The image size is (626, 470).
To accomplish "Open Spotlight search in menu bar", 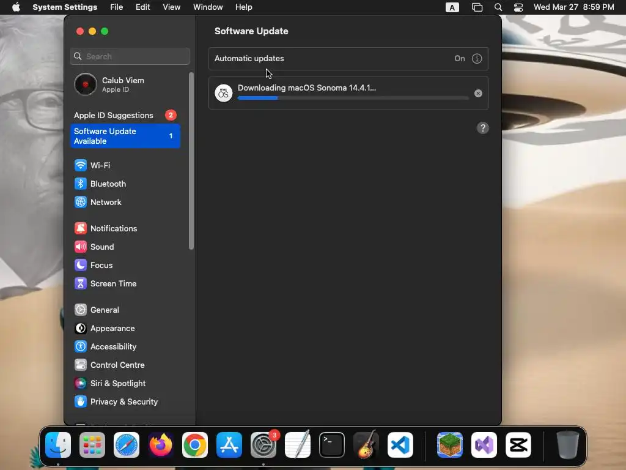I will [x=498, y=7].
